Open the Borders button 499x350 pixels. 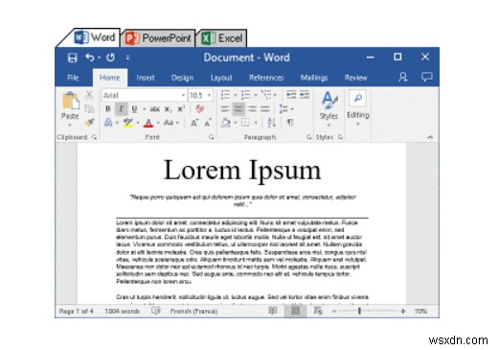tap(245, 123)
